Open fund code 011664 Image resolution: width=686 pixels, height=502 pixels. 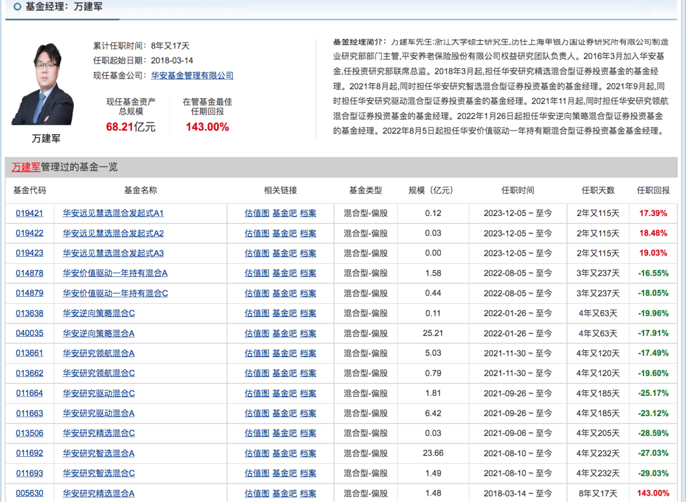[x=29, y=393]
